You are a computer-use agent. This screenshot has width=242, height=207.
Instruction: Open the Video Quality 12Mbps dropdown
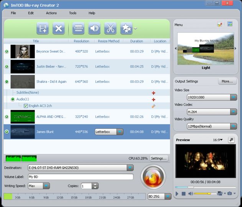coord(234,127)
